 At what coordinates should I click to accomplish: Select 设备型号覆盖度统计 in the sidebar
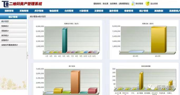click(x=13, y=45)
